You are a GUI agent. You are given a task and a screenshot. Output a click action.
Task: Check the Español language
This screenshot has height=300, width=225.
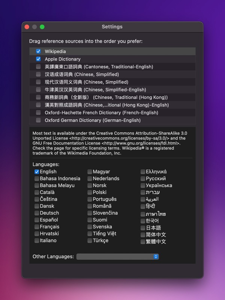coord(37,220)
